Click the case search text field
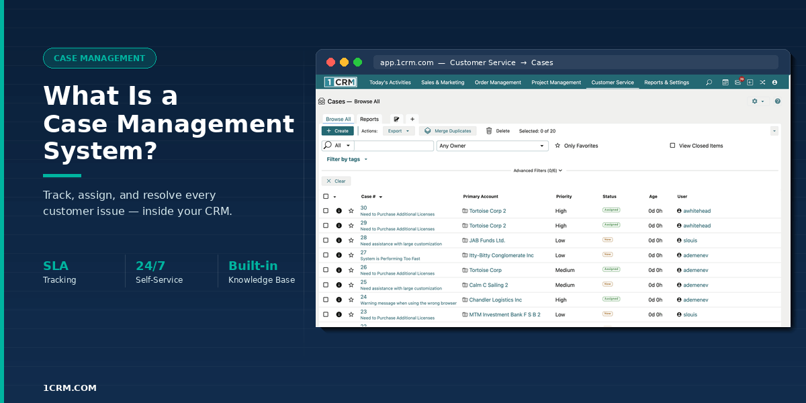Viewport: 806px width, 403px height. (x=394, y=146)
